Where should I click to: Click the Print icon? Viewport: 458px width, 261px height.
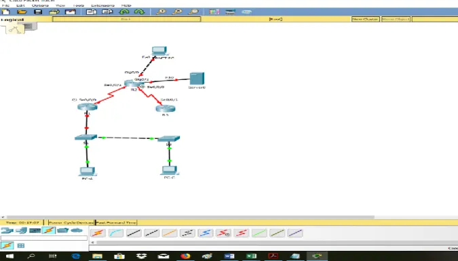coord(54,12)
